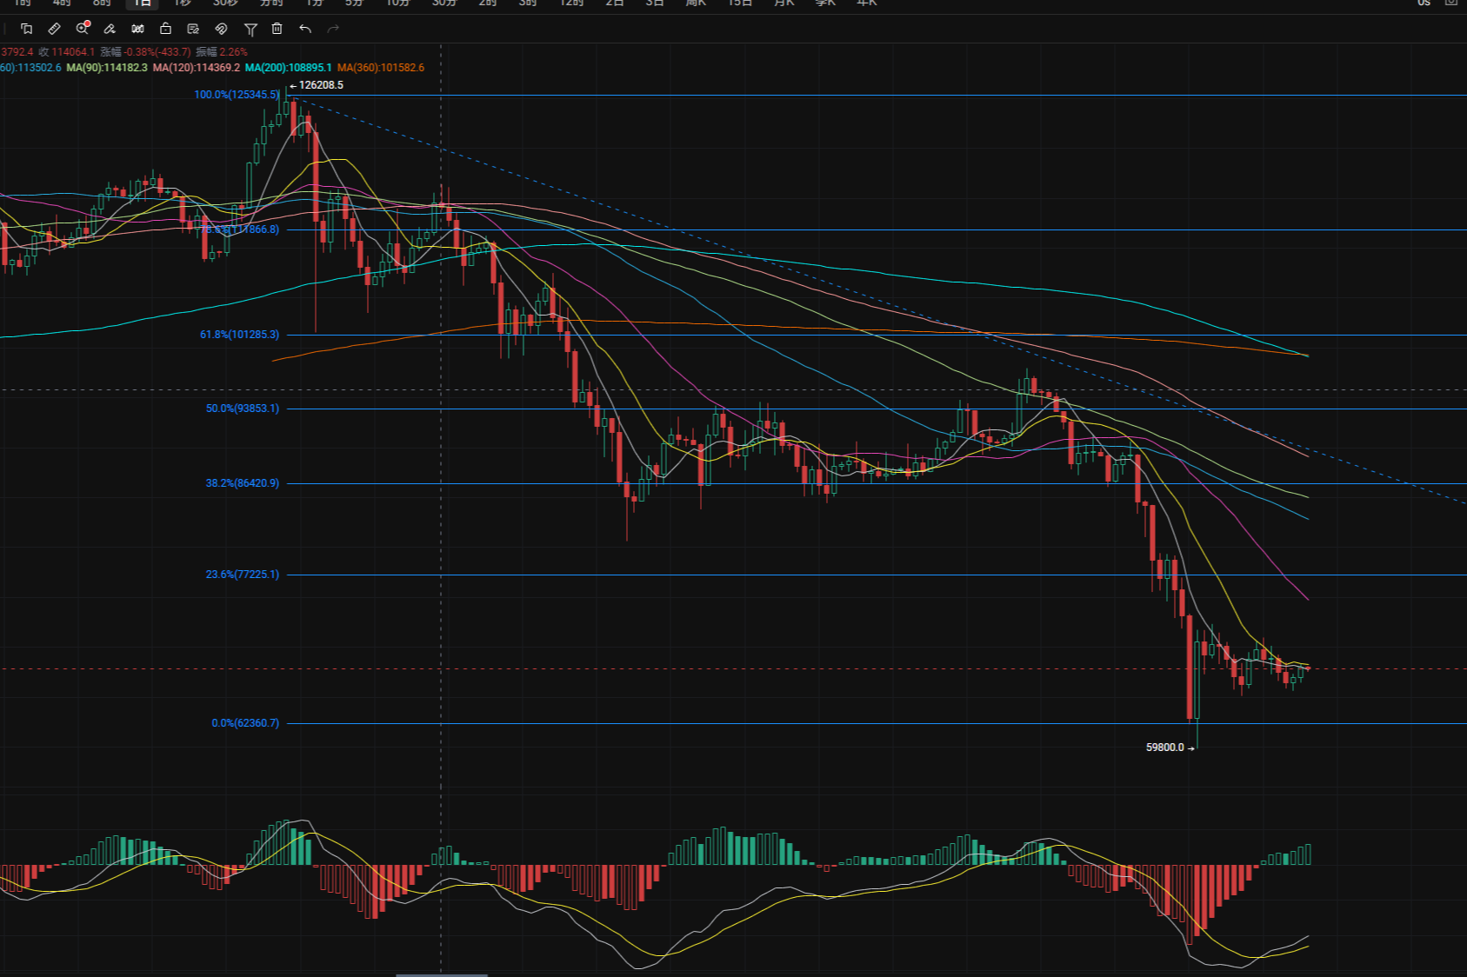Click the filter funnel icon
Screen dimensions: 1467x977
[x=250, y=29]
